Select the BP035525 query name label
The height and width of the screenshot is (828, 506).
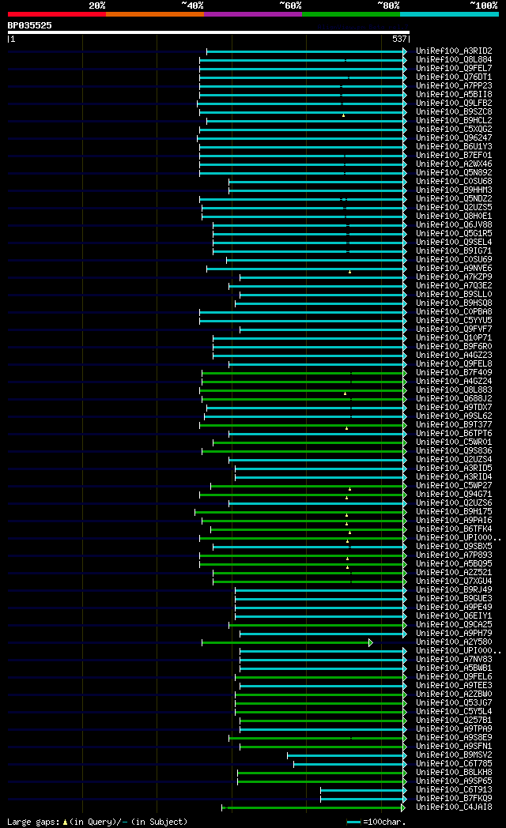pos(29,25)
